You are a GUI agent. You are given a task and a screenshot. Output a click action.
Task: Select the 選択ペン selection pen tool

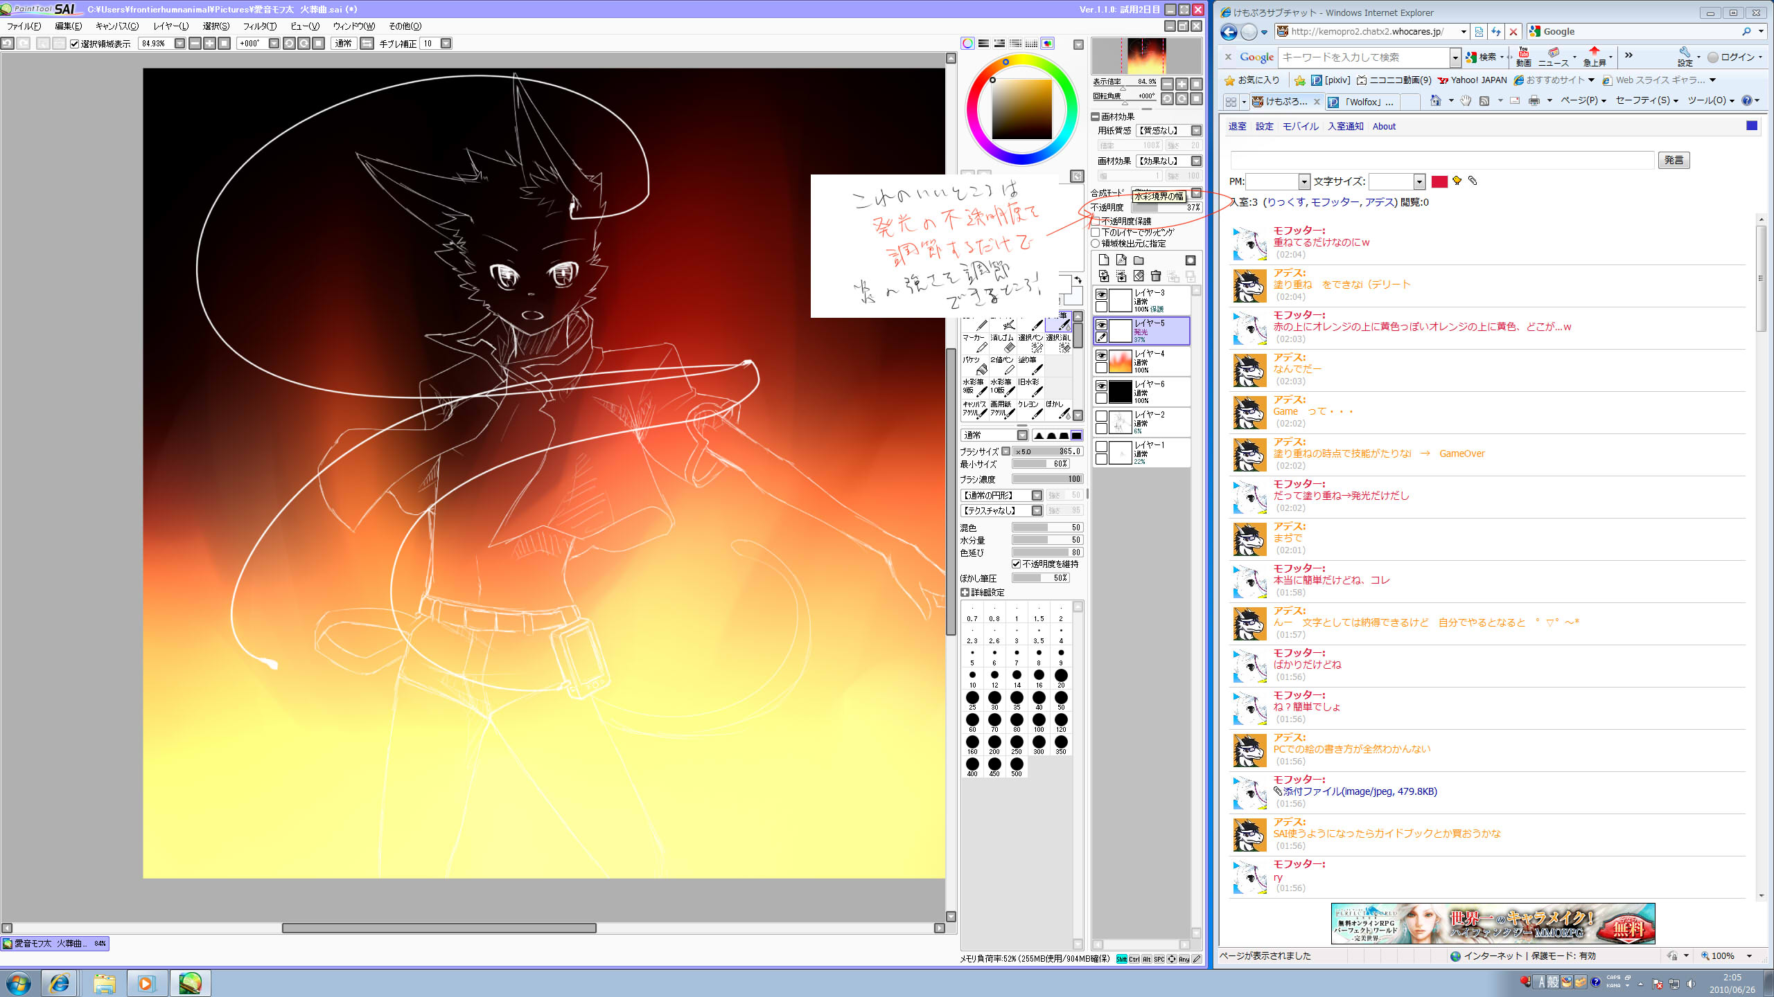(x=1030, y=343)
